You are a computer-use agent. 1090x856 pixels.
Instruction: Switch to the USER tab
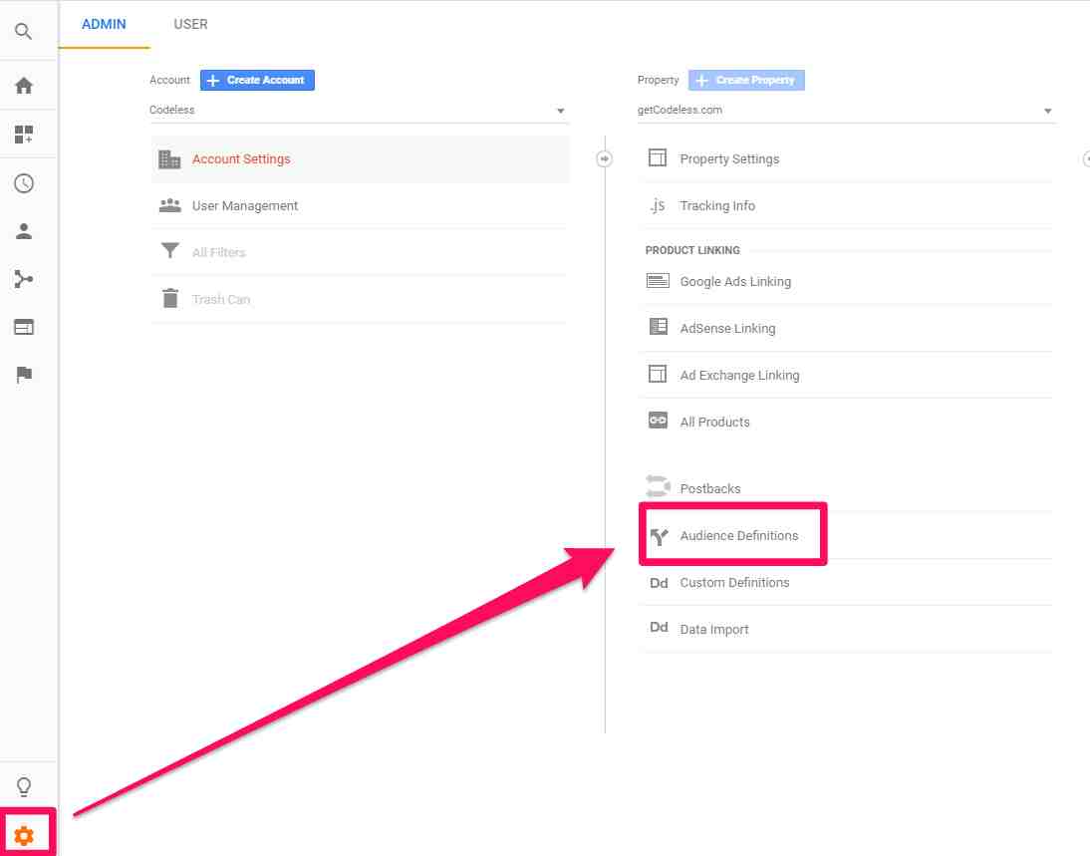190,24
